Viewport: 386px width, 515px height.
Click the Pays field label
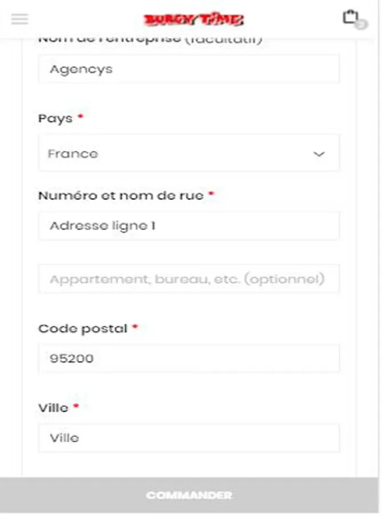(x=55, y=118)
